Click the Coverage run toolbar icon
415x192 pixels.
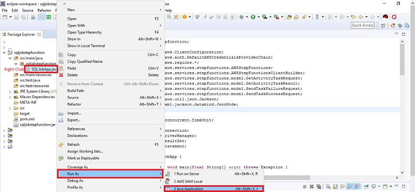[265, 17]
